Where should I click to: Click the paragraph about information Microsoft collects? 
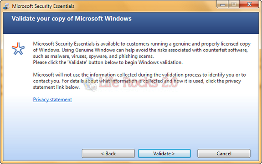[139, 81]
